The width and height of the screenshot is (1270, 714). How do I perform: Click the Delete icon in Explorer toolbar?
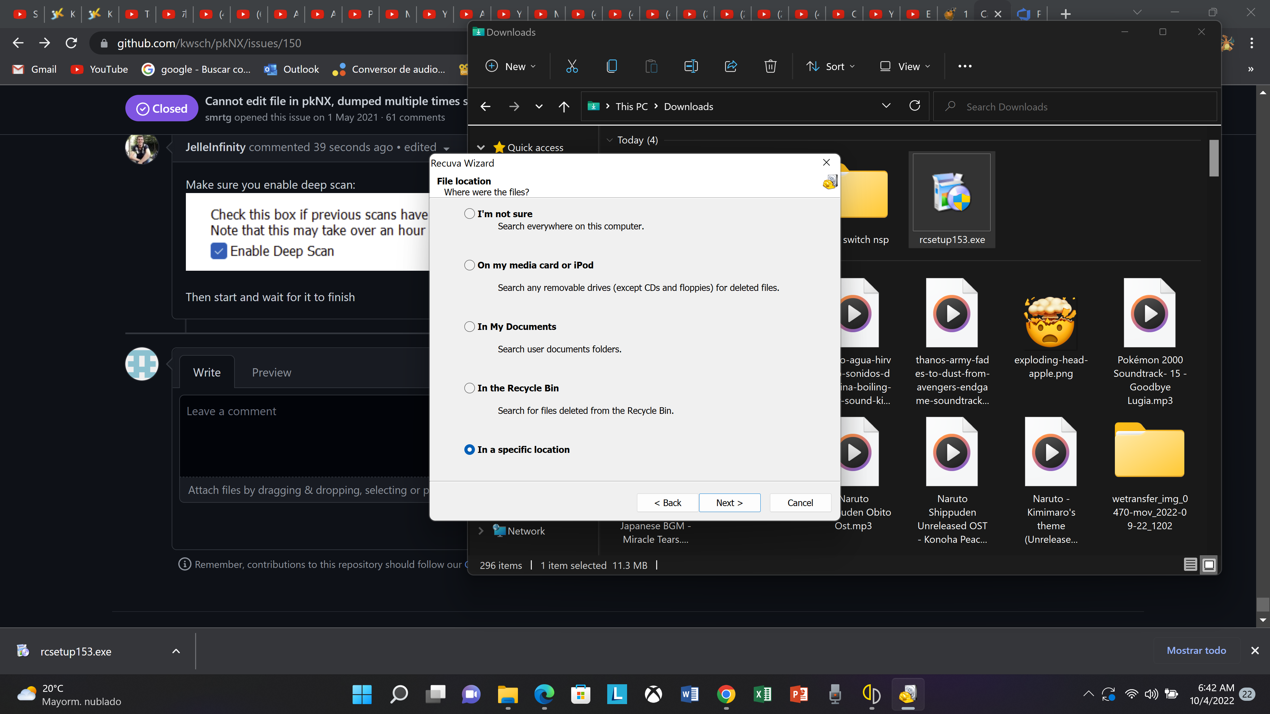coord(770,66)
